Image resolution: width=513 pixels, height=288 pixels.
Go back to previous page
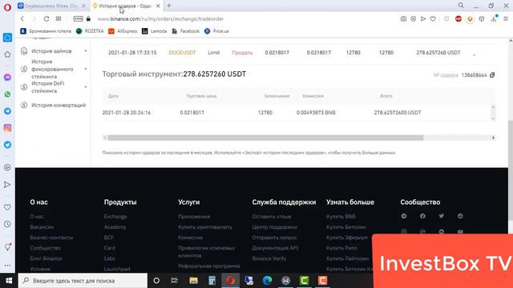pyautogui.click(x=22, y=19)
